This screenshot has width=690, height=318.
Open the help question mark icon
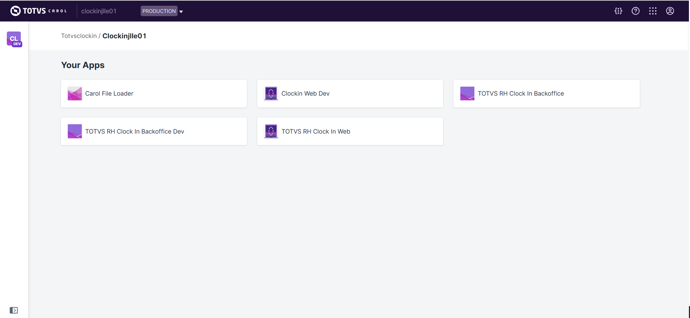coord(635,11)
